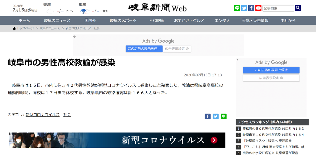
Task: Share article via Twitter icon below text
Action: 216,116
